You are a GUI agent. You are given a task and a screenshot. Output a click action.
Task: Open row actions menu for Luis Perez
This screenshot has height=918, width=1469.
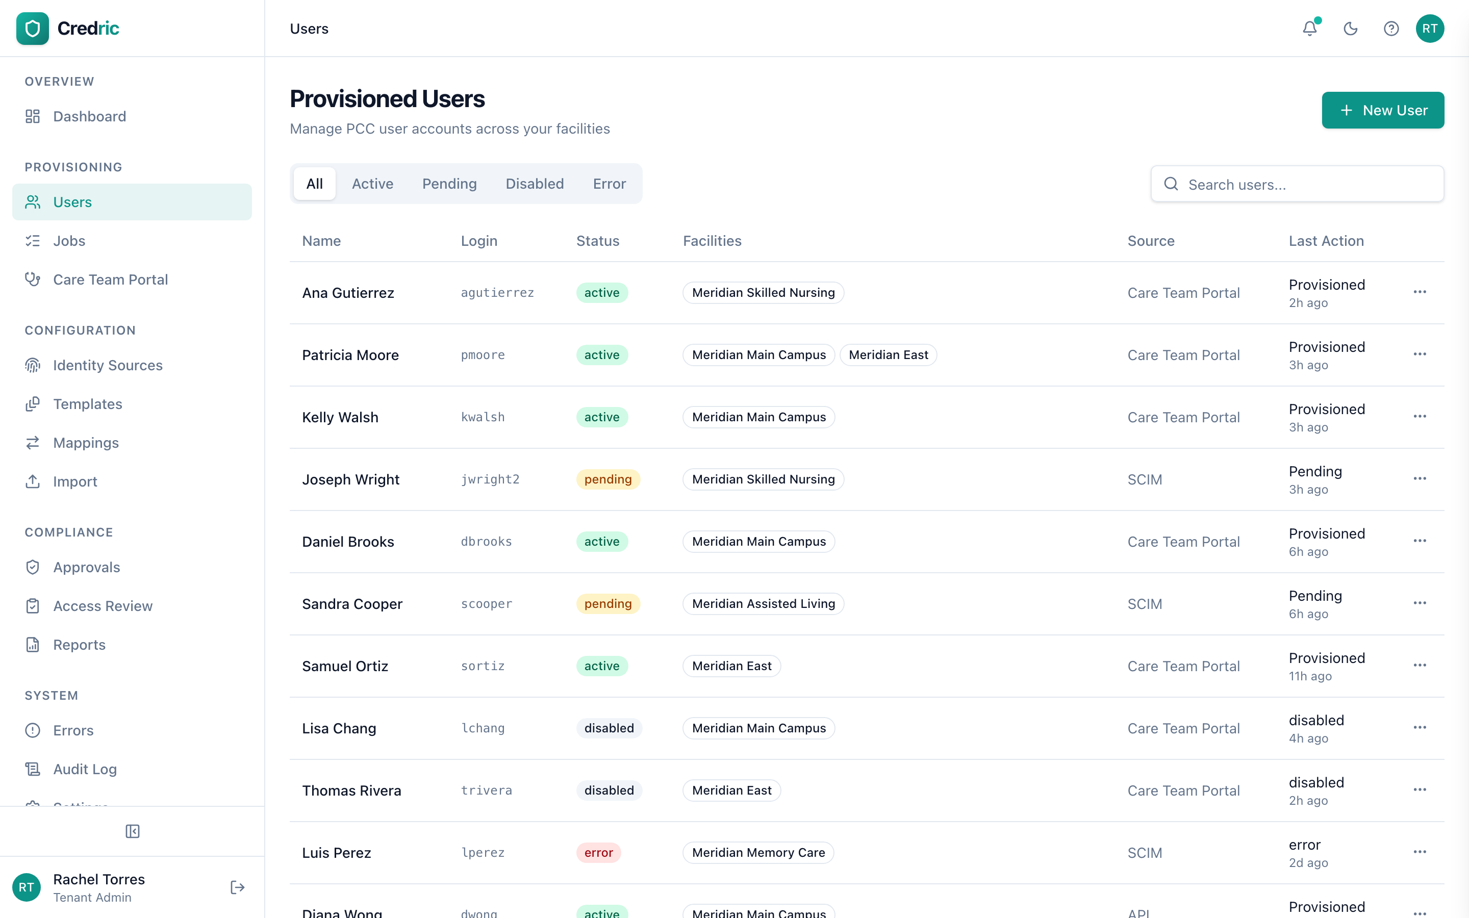[1420, 852]
